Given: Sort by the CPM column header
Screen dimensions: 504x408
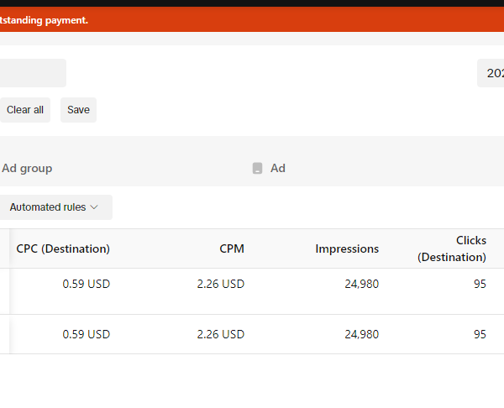Looking at the screenshot, I should point(232,248).
